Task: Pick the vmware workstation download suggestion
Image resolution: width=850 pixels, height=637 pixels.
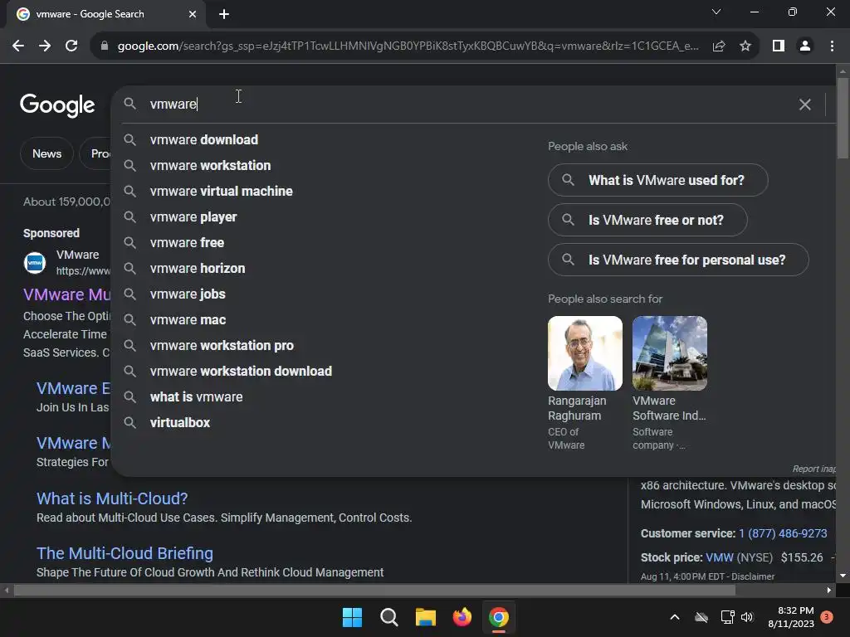Action: (x=241, y=371)
